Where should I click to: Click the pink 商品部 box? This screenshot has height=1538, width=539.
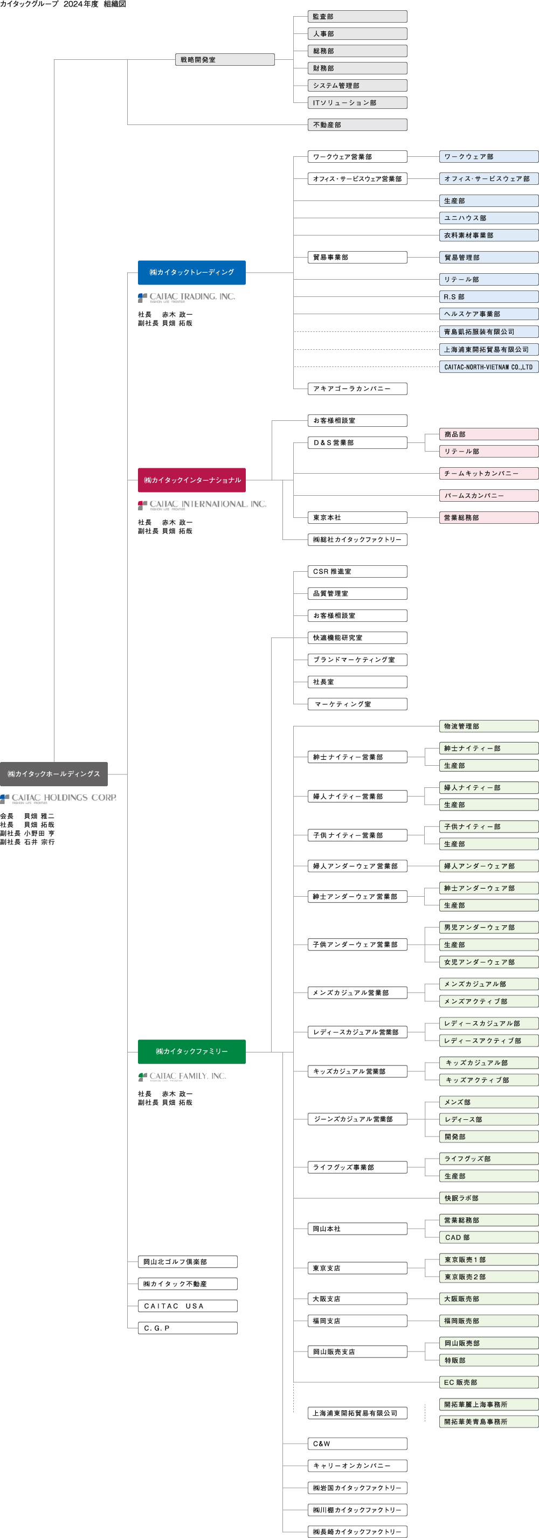(489, 434)
